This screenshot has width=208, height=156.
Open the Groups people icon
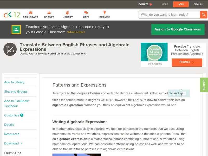click(49, 12)
